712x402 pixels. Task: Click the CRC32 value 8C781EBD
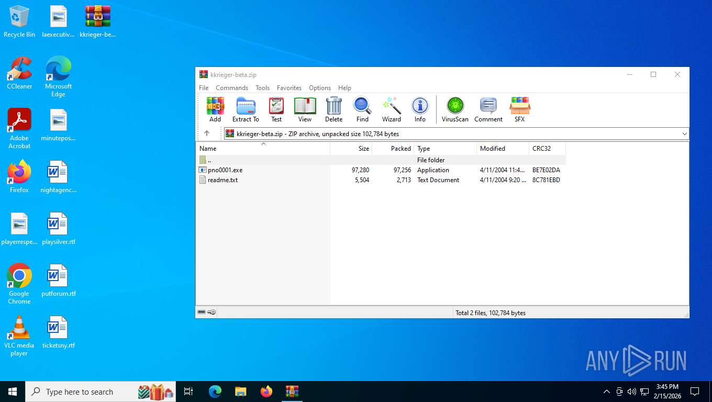[546, 180]
